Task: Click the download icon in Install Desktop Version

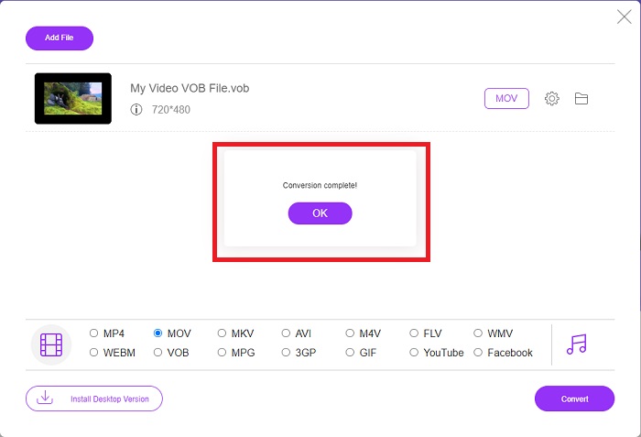Action: click(x=45, y=398)
